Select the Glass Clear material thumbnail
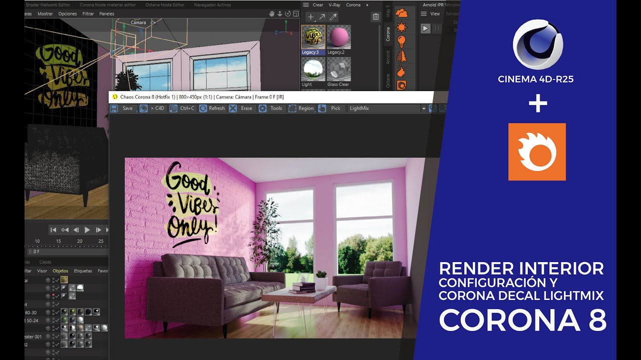Viewport: 641px width, 360px height. click(339, 69)
